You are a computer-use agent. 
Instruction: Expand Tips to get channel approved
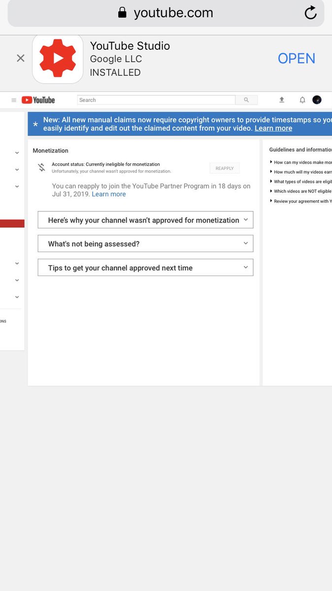pyautogui.click(x=145, y=267)
